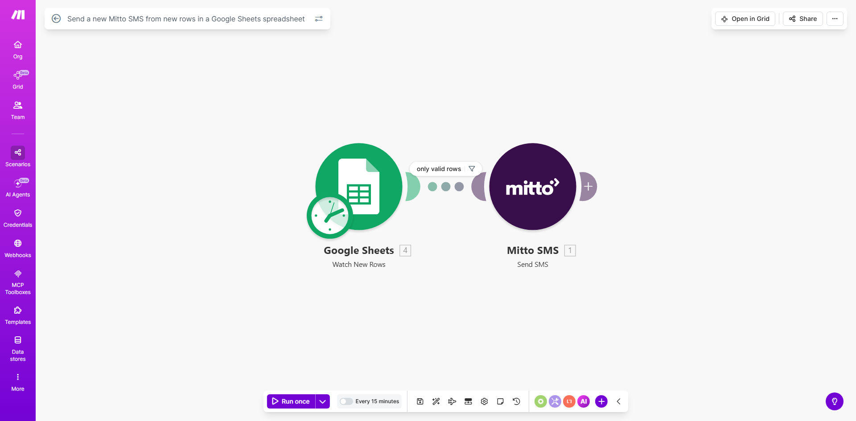Screen dimensions: 856x421
Task: Click the filter funnel icon
Action: [x=472, y=169]
